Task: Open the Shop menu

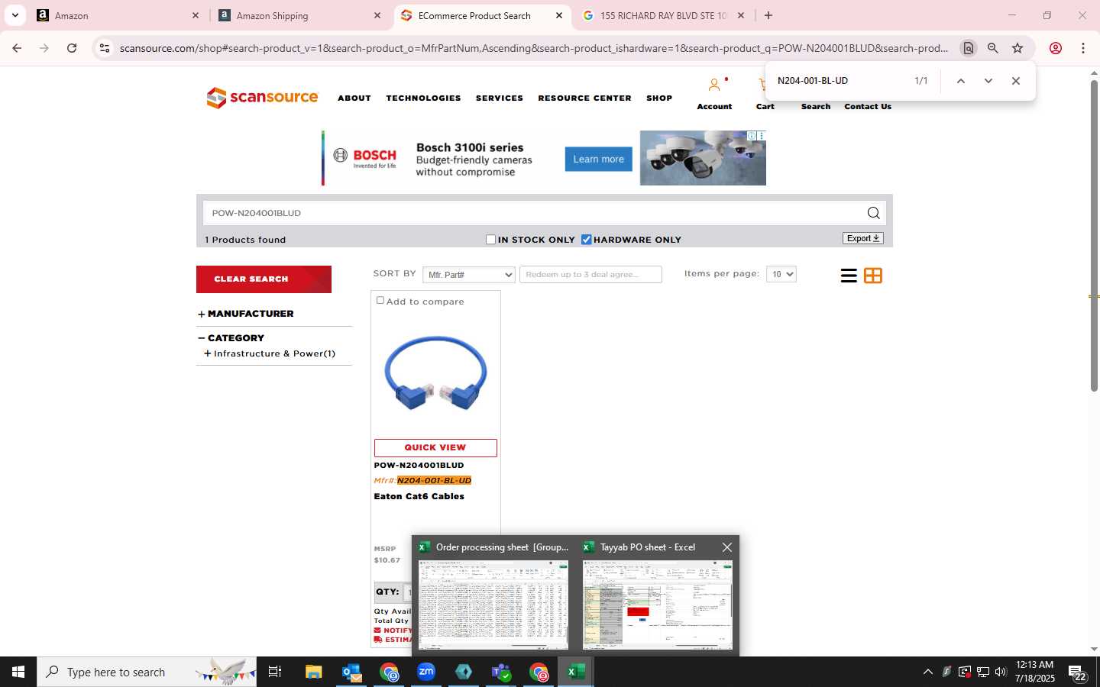Action: point(659,98)
